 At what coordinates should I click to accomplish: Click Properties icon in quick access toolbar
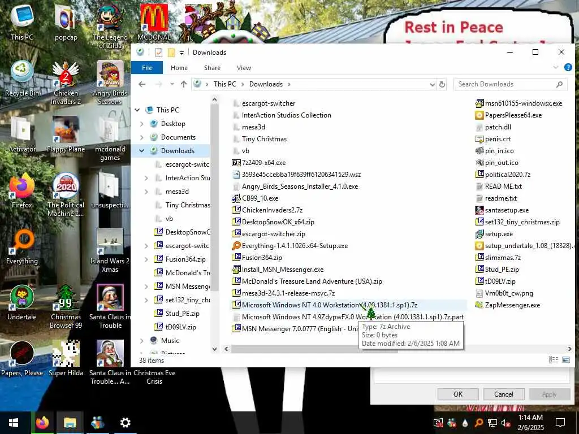159,53
